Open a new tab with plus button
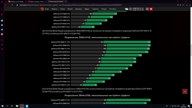 coord(69,1)
